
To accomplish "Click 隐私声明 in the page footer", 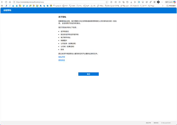I will click(x=148, y=123).
